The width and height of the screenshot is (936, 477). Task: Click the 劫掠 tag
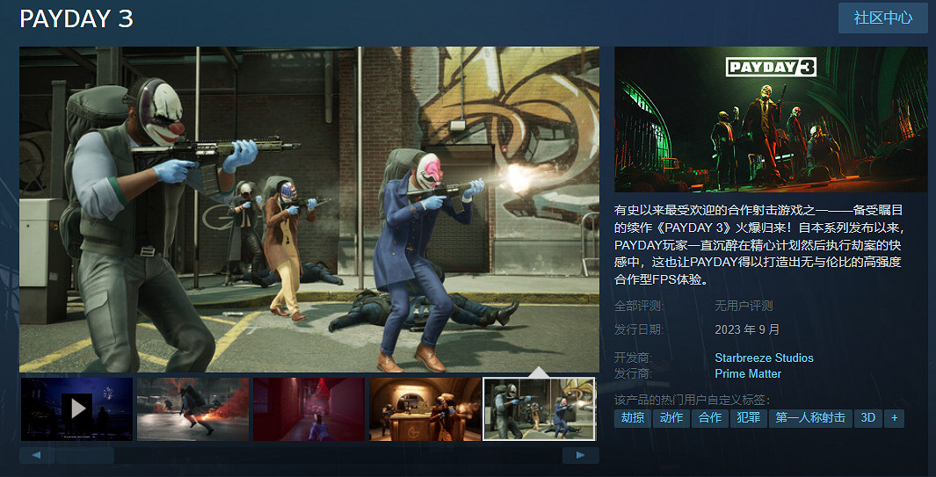(633, 418)
